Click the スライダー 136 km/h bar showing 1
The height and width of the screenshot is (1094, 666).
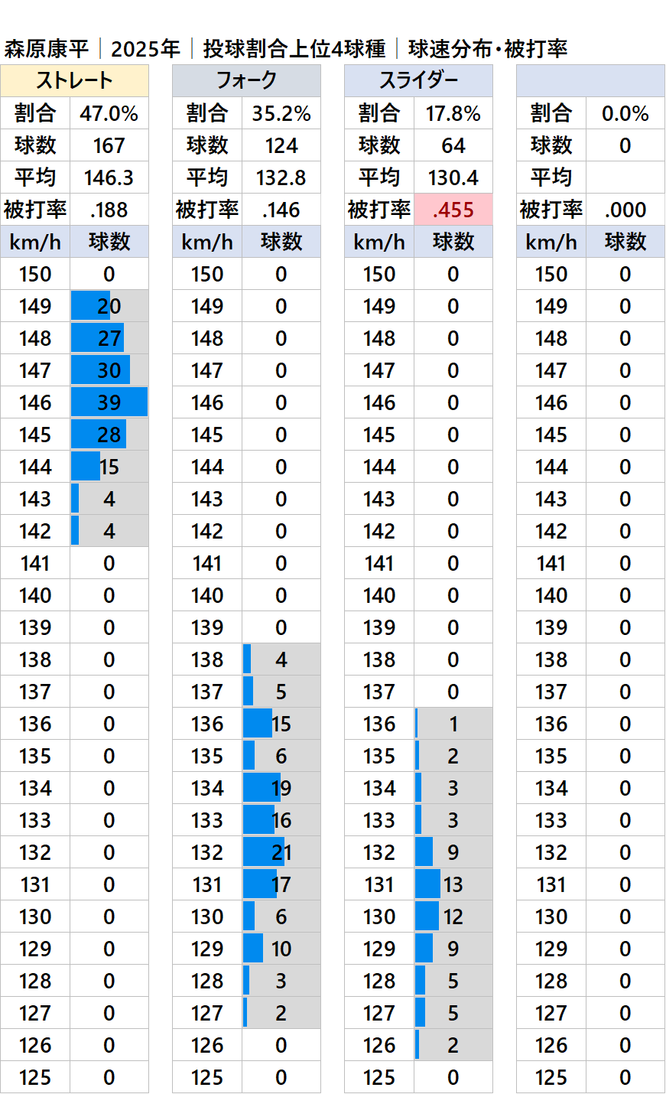coord(453,724)
